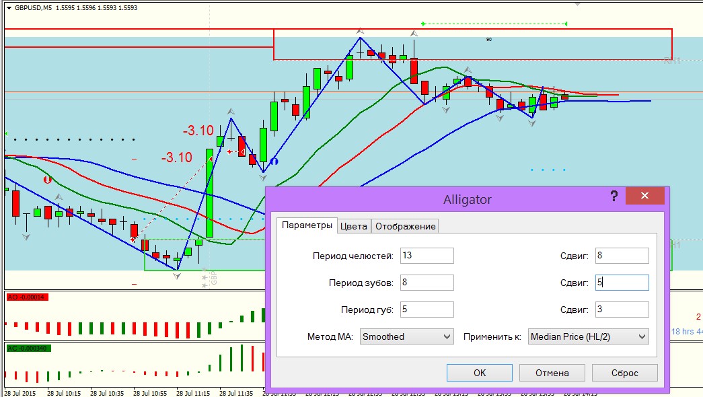Screen dimensions: 703x397
Task: Click the 28 Jul 11:15 time axis label
Action: [193, 394]
